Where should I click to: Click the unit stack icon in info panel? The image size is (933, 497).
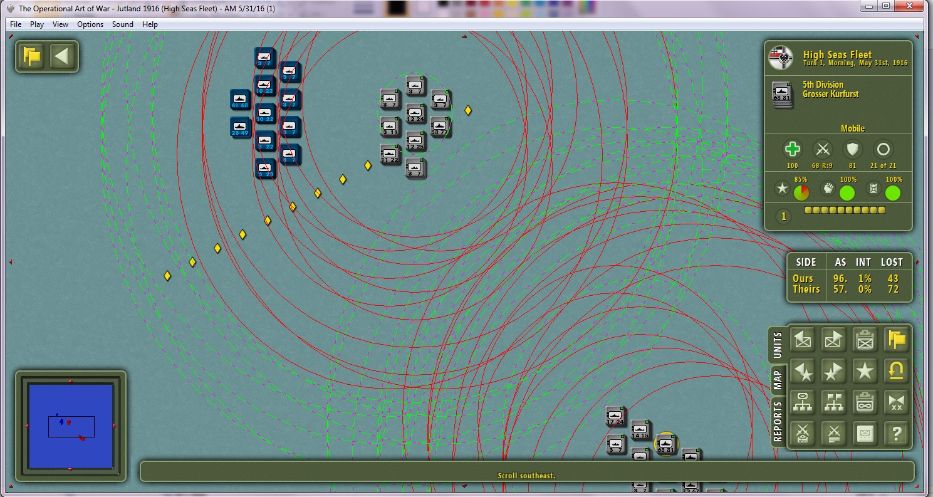(783, 95)
